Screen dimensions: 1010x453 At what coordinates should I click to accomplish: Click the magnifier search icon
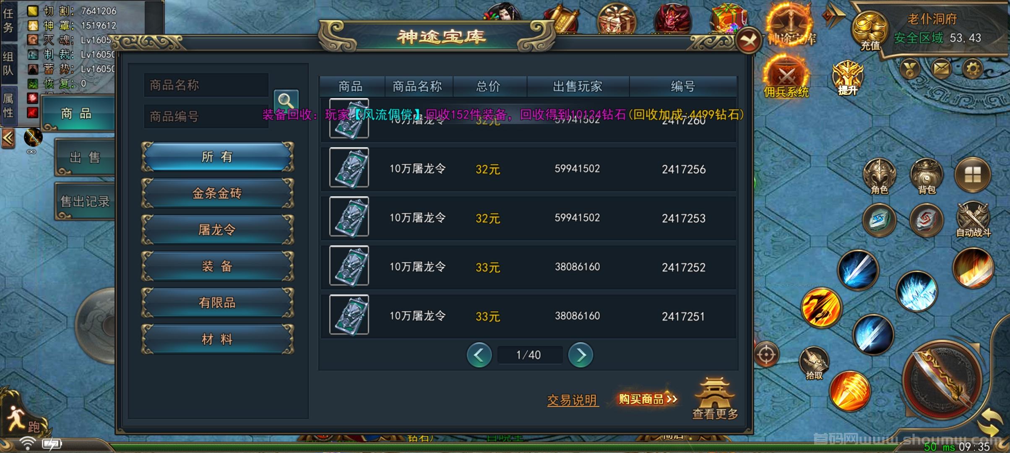tap(286, 101)
